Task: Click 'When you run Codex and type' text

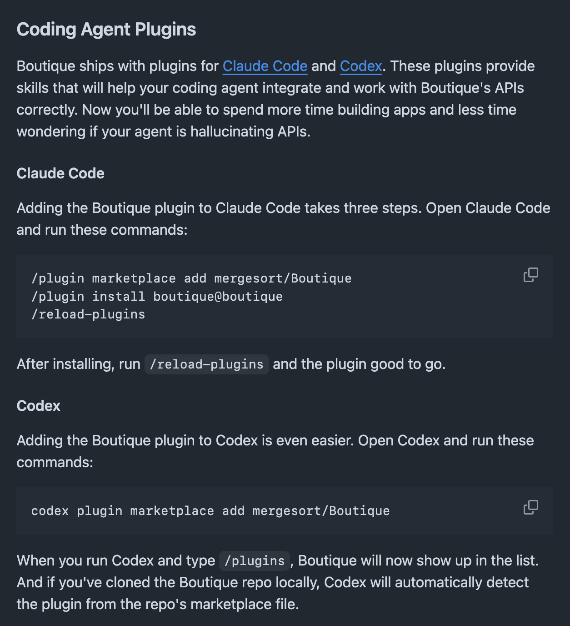Action: click(116, 560)
